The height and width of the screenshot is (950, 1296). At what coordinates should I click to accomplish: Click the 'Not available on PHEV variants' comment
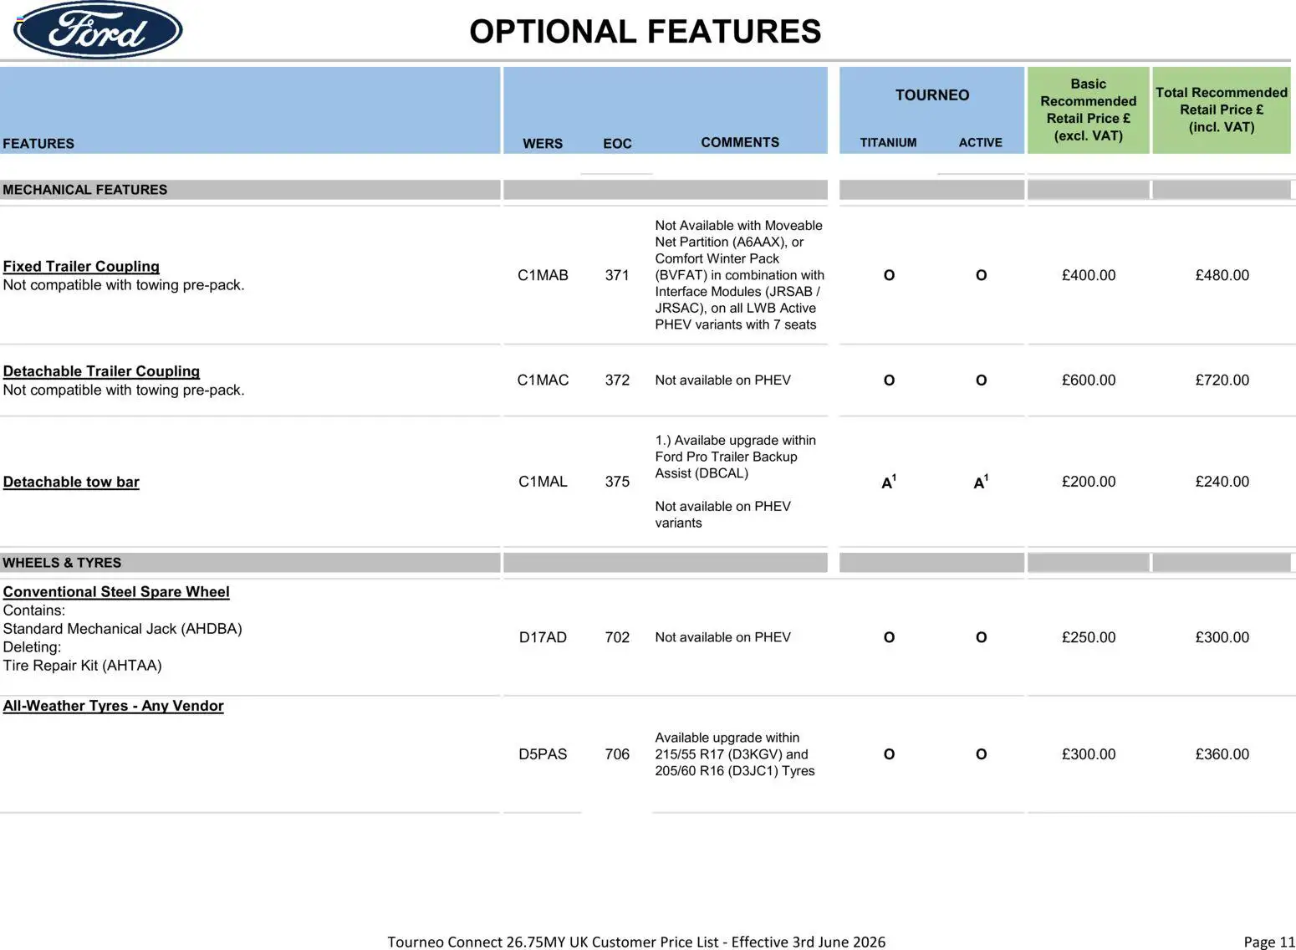722,514
